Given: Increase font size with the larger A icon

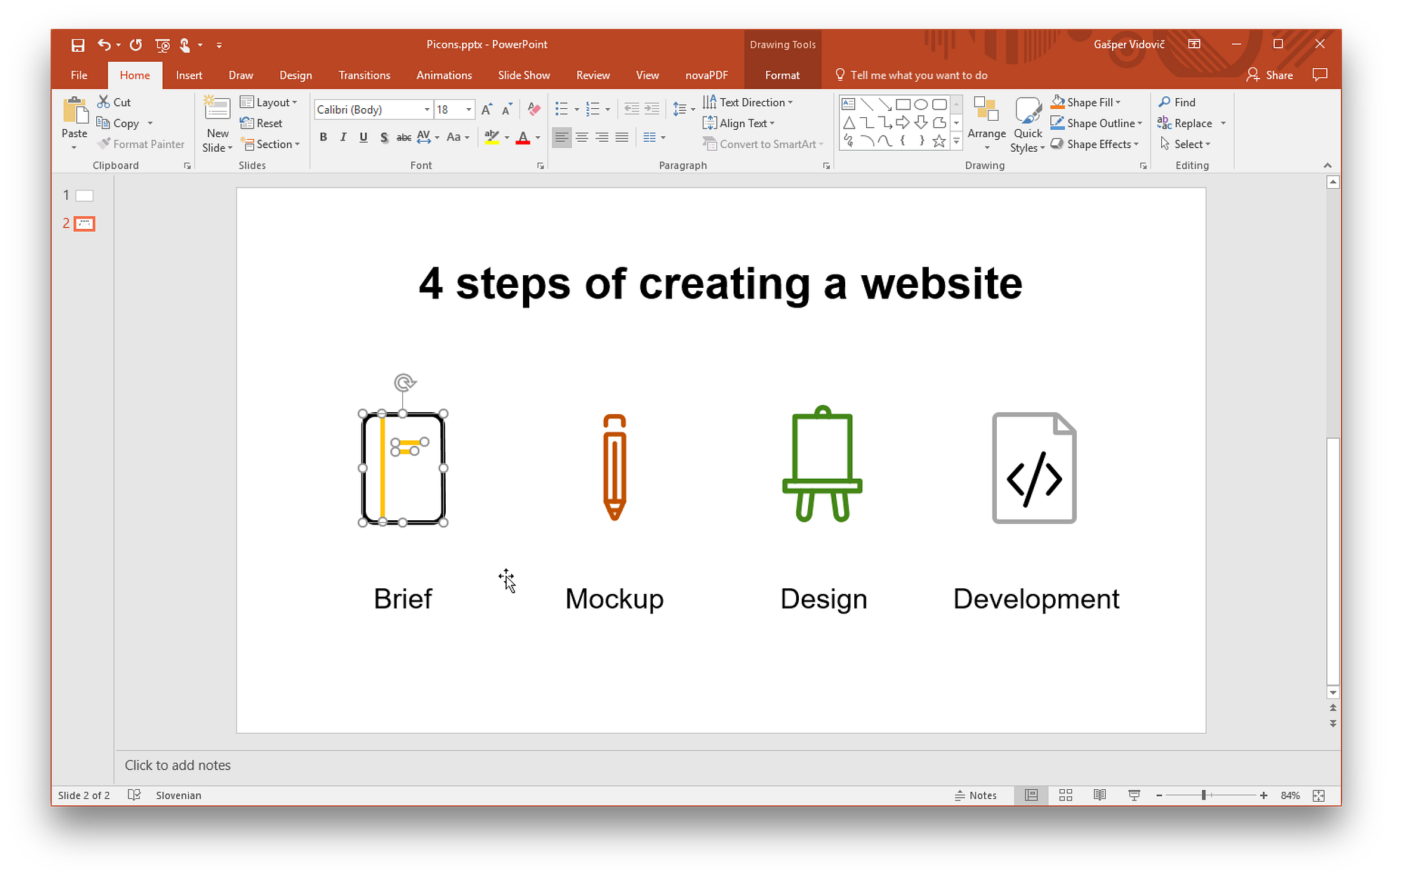Looking at the screenshot, I should point(486,109).
